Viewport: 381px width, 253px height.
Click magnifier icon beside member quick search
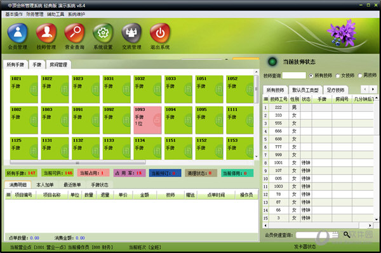coord(347,235)
